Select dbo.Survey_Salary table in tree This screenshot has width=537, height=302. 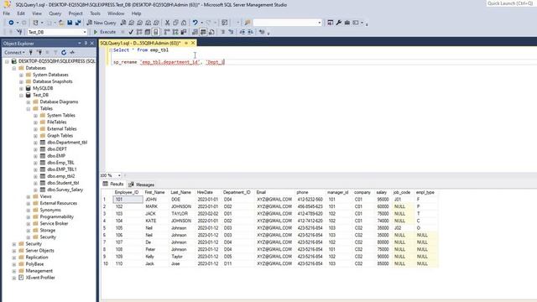(x=65, y=190)
